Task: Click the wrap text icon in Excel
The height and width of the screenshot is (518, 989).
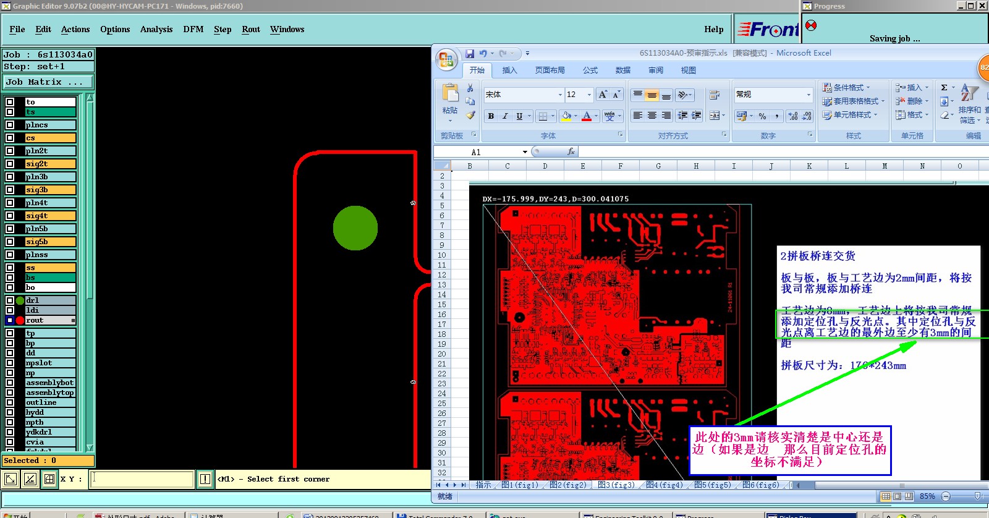Action: (x=715, y=95)
